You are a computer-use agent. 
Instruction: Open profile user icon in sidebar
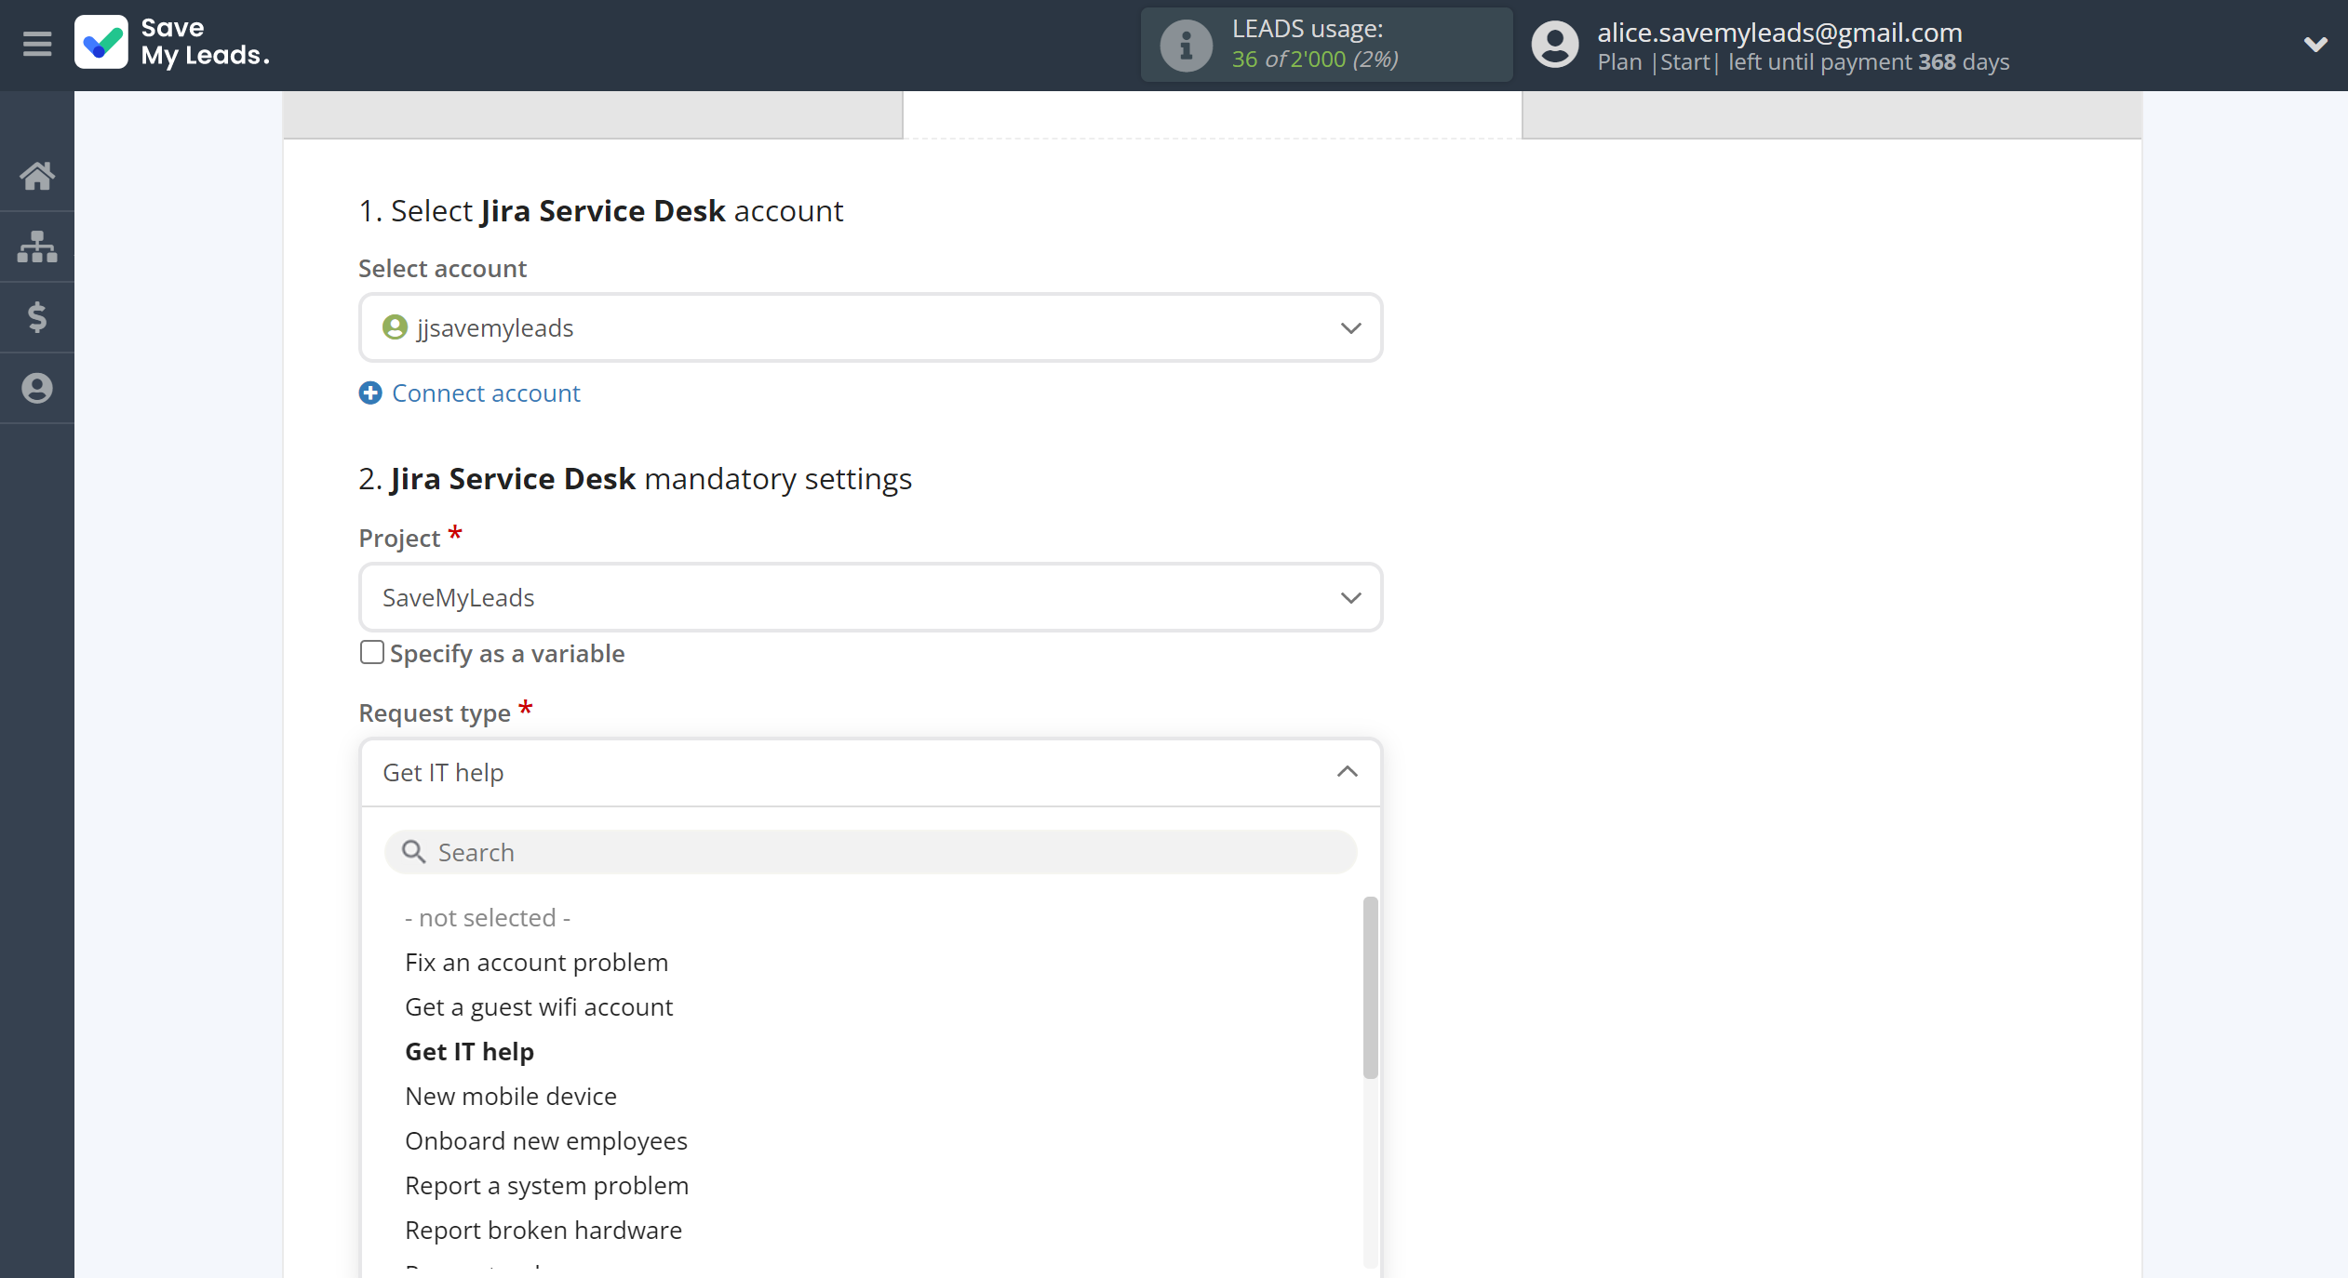[37, 388]
